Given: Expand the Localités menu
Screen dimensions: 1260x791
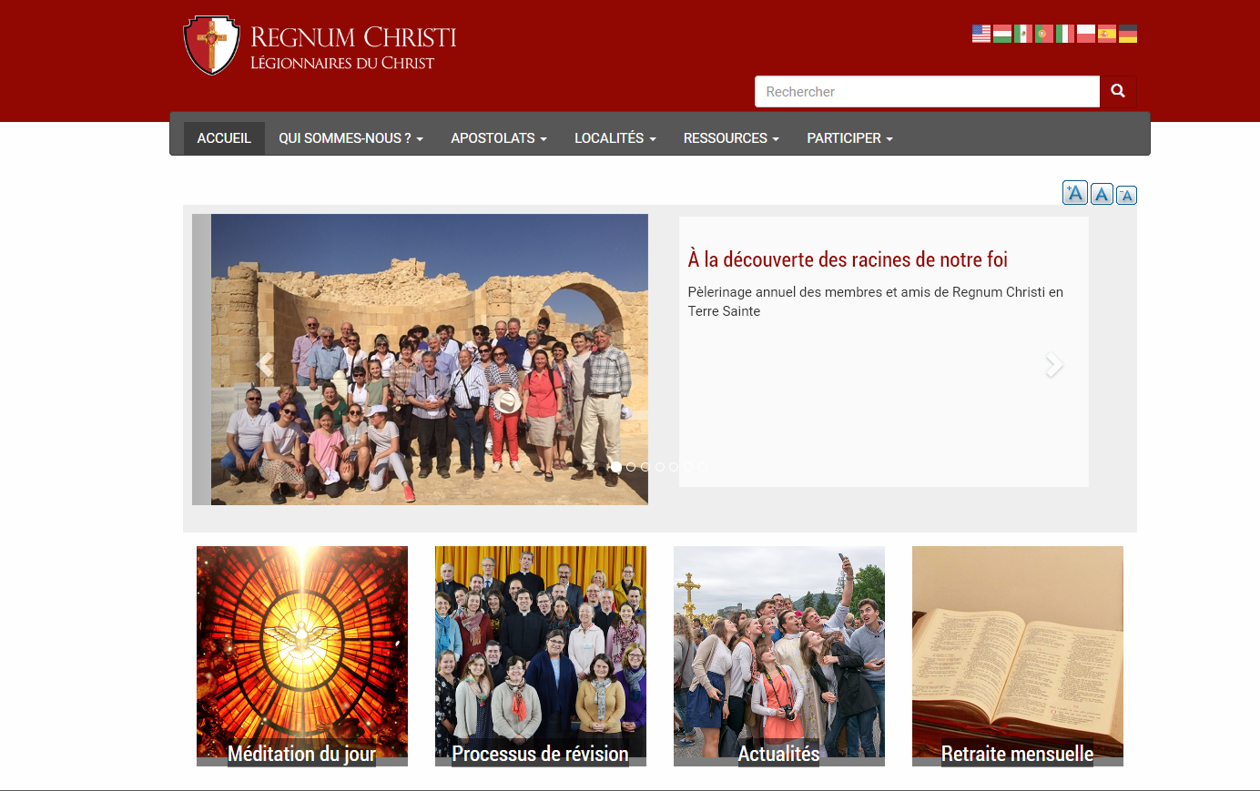Looking at the screenshot, I should [615, 138].
